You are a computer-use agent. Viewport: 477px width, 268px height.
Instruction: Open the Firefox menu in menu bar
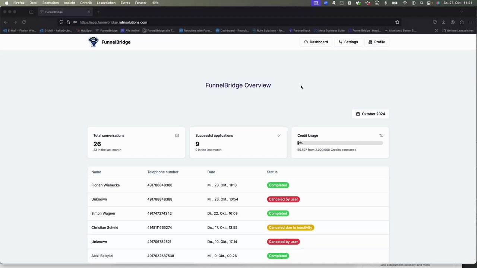[x=19, y=3]
